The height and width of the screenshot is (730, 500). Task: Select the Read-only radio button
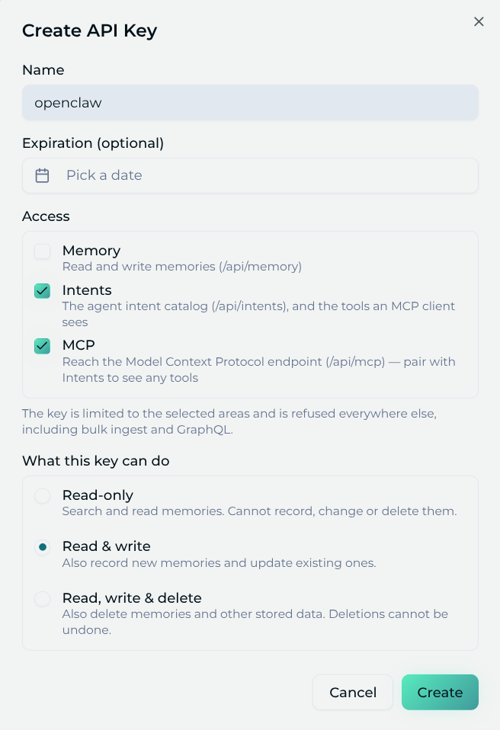point(43,496)
